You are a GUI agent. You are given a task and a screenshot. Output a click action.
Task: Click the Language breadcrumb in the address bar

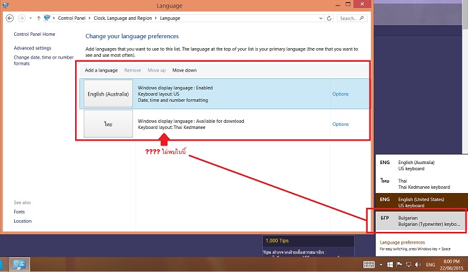[x=170, y=18]
